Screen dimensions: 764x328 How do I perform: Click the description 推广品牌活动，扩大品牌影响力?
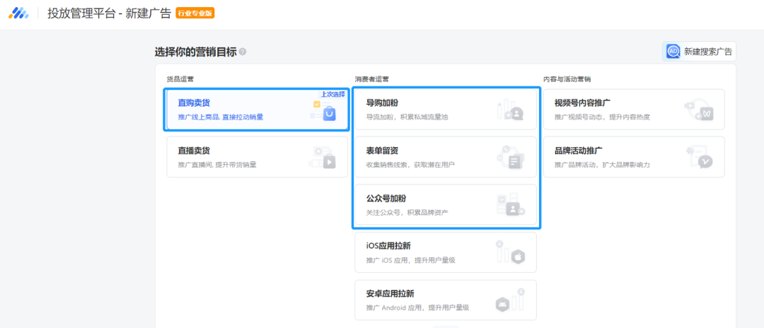[x=602, y=165]
